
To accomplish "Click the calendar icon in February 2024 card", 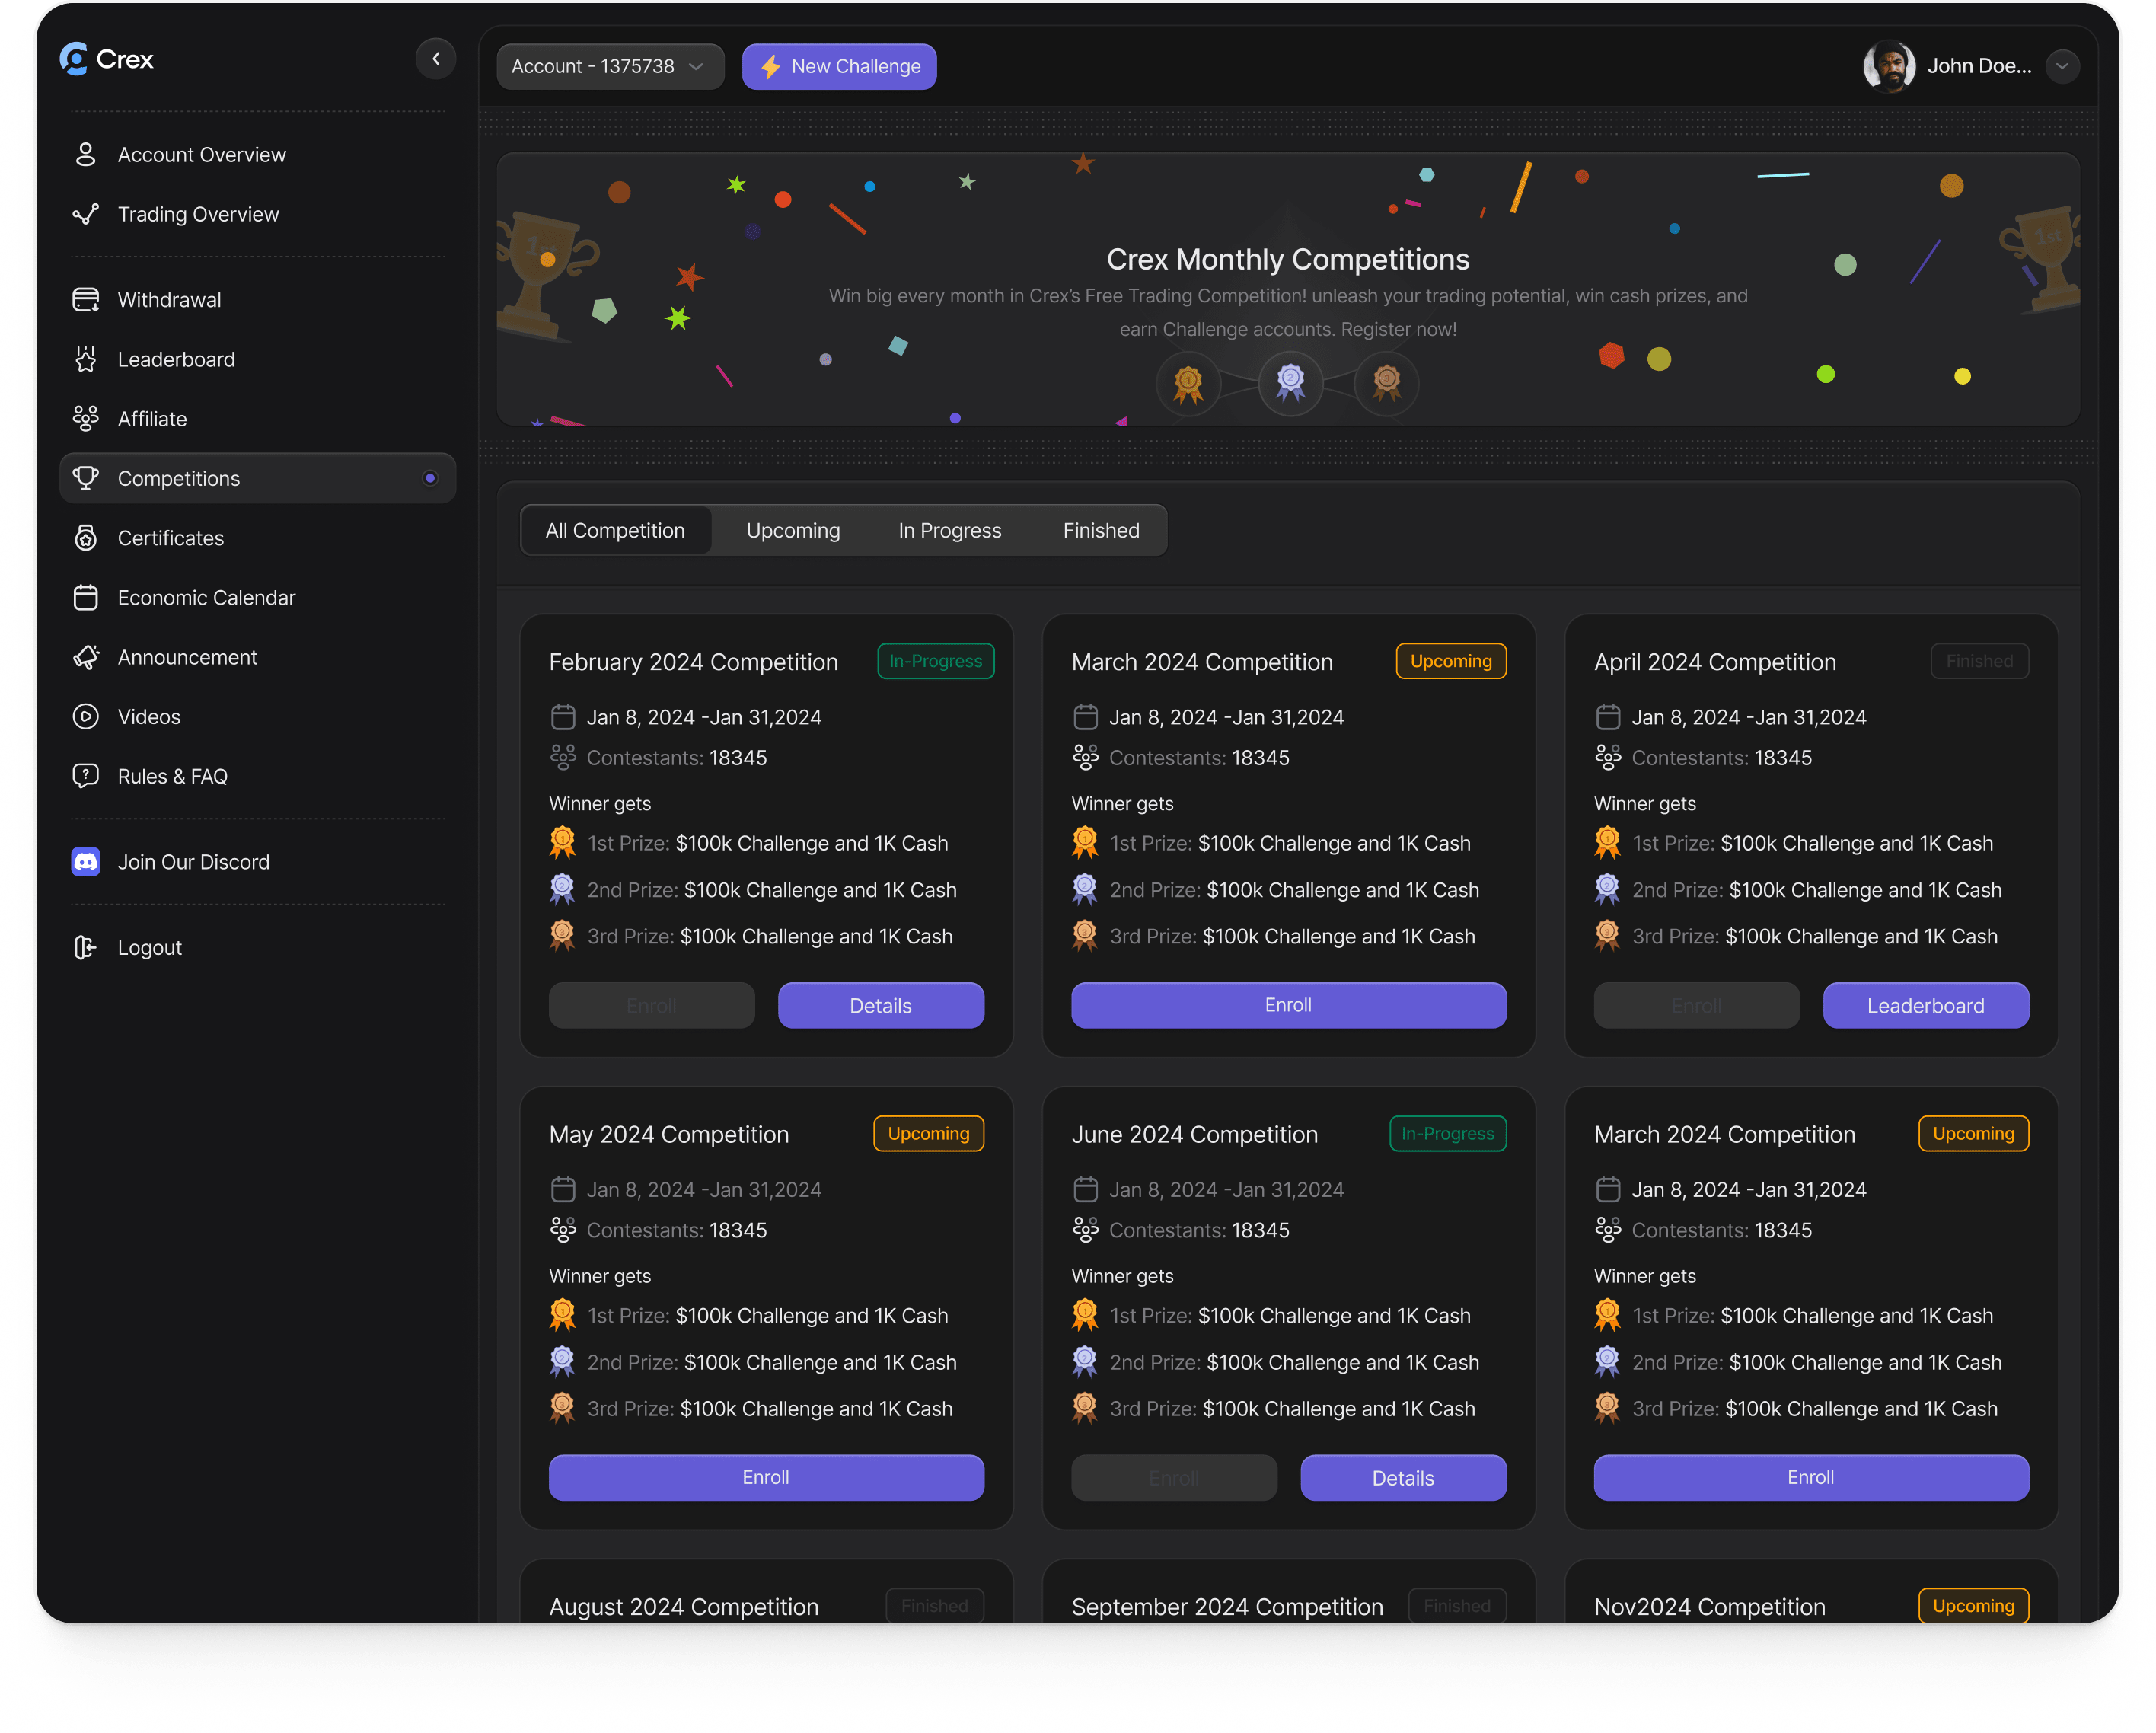I will pos(563,717).
